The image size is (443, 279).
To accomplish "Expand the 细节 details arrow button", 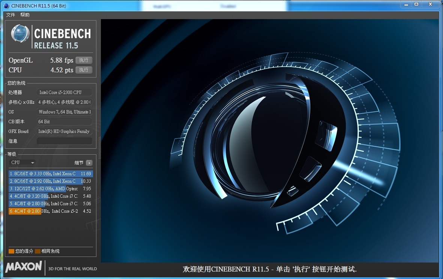I will click(89, 163).
